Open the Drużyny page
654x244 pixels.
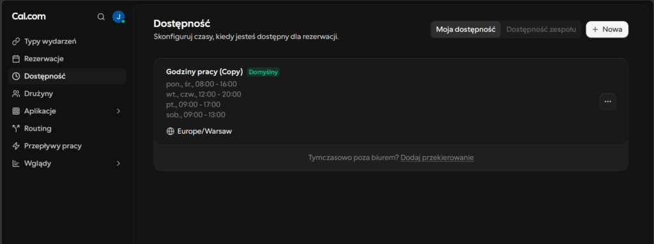click(x=67, y=94)
